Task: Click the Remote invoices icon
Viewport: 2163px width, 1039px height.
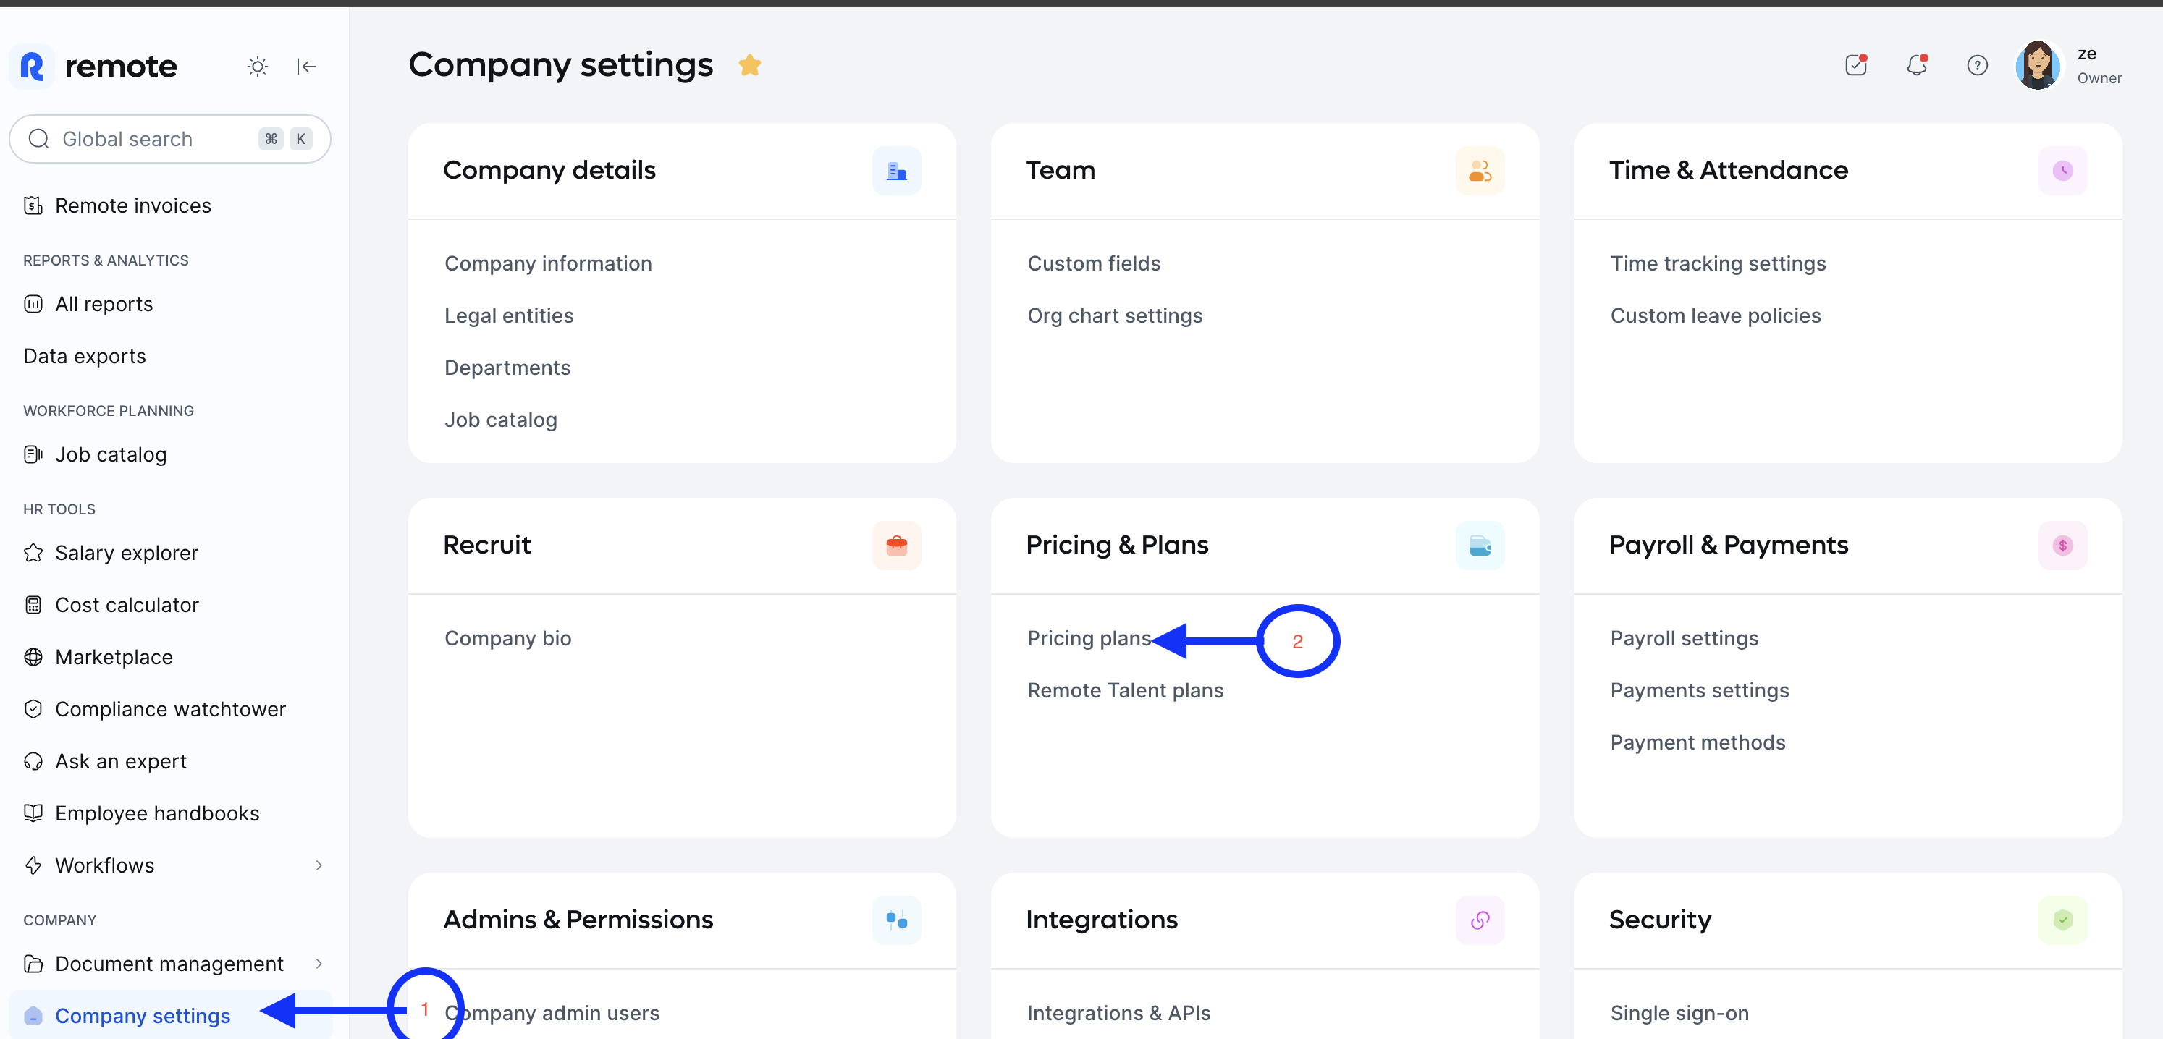Action: 33,205
